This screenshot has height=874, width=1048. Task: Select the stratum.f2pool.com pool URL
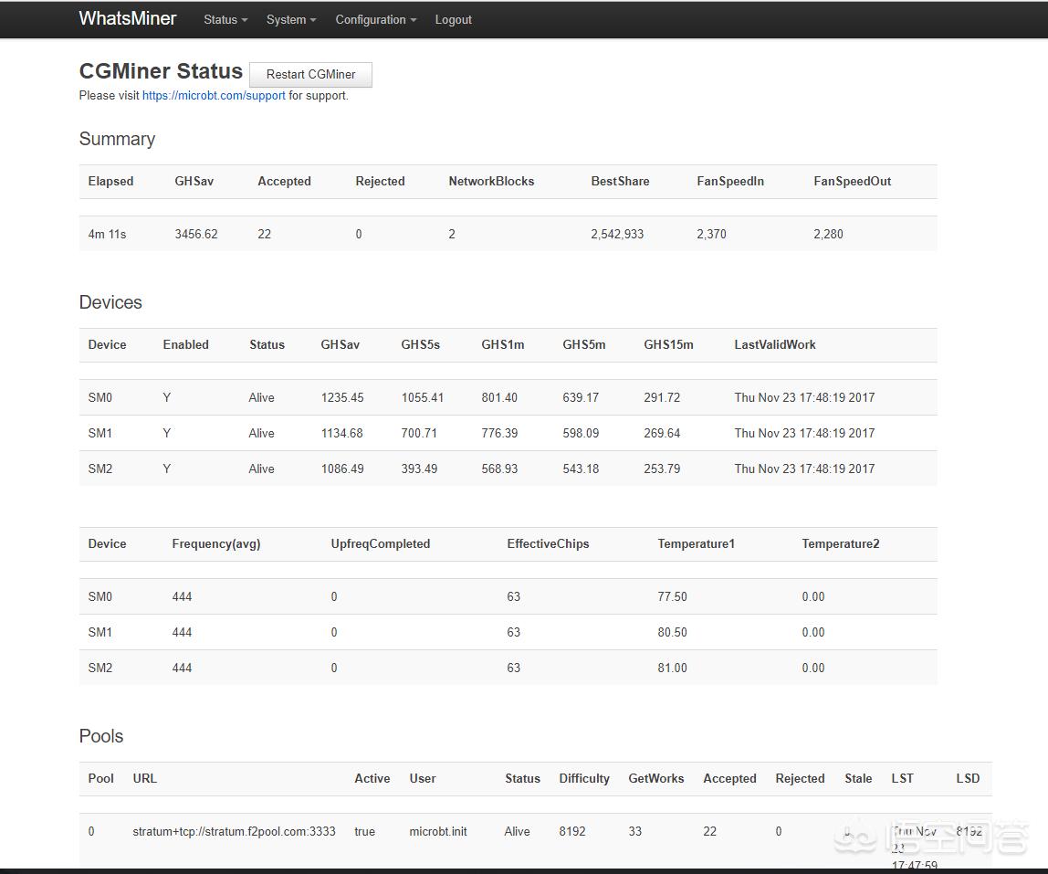pyautogui.click(x=234, y=831)
